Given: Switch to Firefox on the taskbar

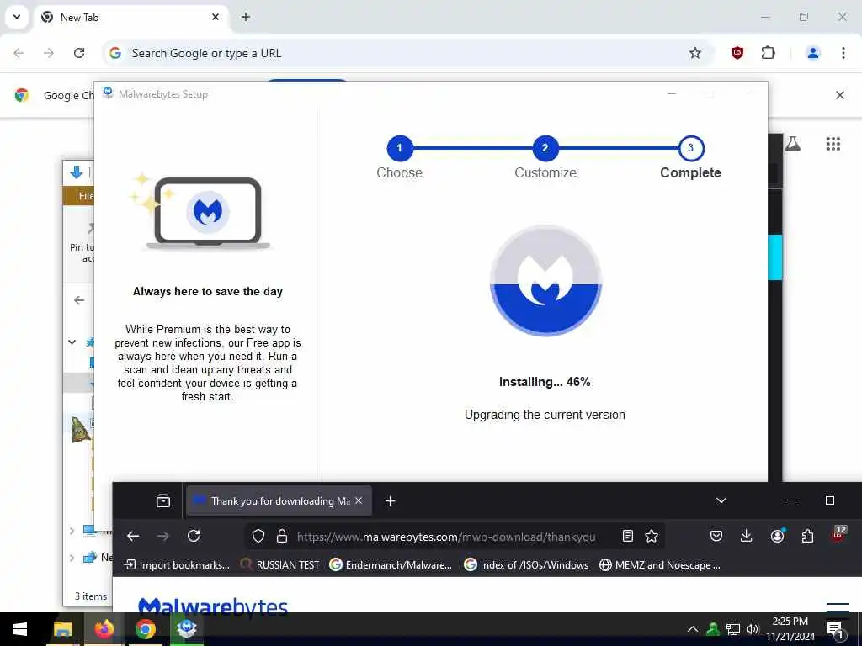Looking at the screenshot, I should click(104, 629).
